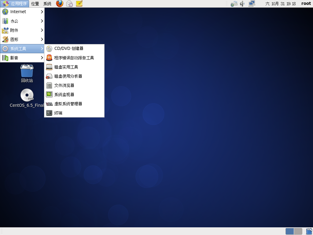Open the sticky notes panel icon

coord(79,4)
